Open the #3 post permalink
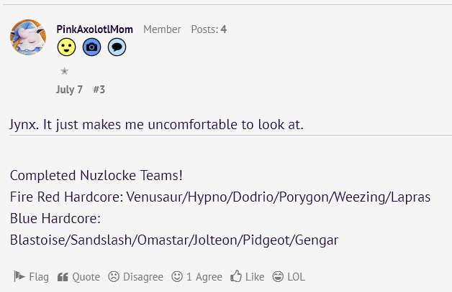The image size is (452, 292). click(x=99, y=90)
